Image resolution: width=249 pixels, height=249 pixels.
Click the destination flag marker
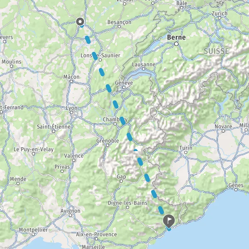(169, 221)
